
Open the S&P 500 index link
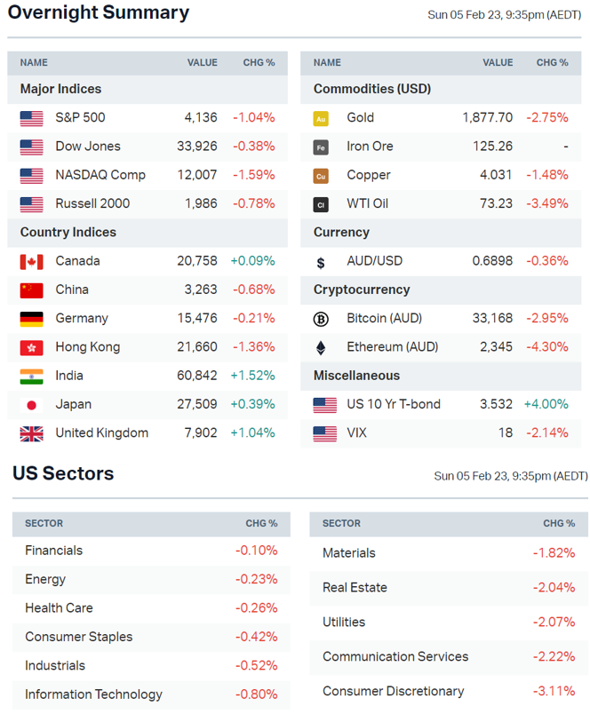[x=80, y=117]
